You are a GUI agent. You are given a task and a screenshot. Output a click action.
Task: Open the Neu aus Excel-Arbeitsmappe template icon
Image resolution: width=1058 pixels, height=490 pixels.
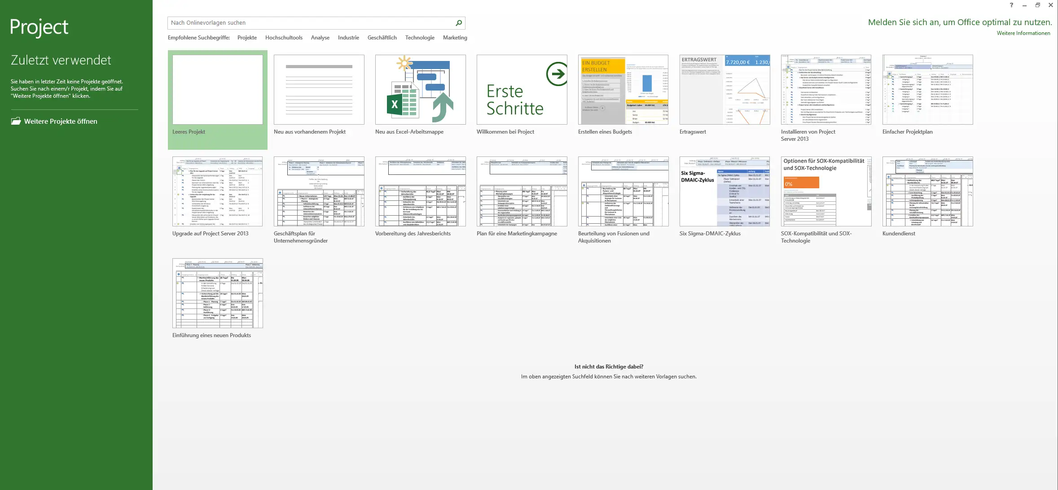click(x=420, y=90)
